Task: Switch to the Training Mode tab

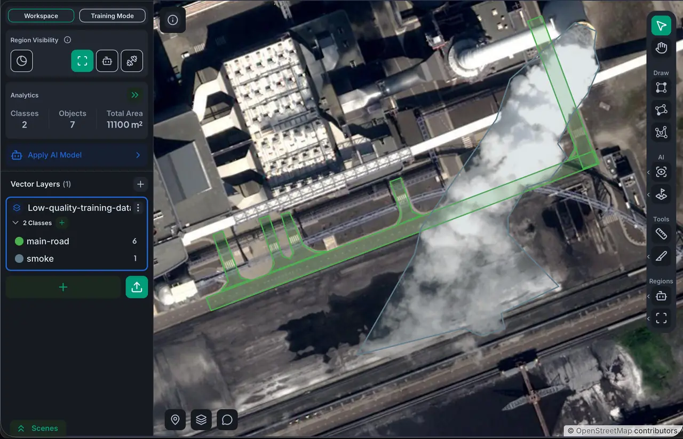Action: coord(113,16)
